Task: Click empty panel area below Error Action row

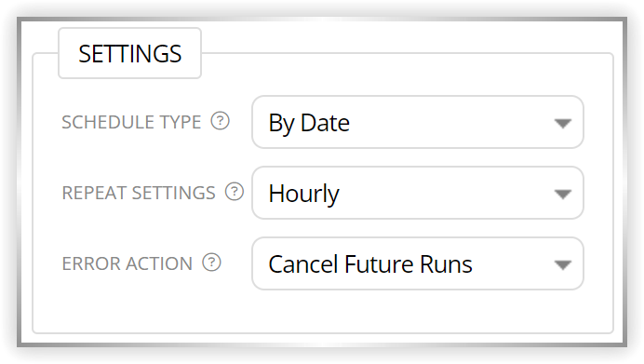Action: [x=323, y=312]
